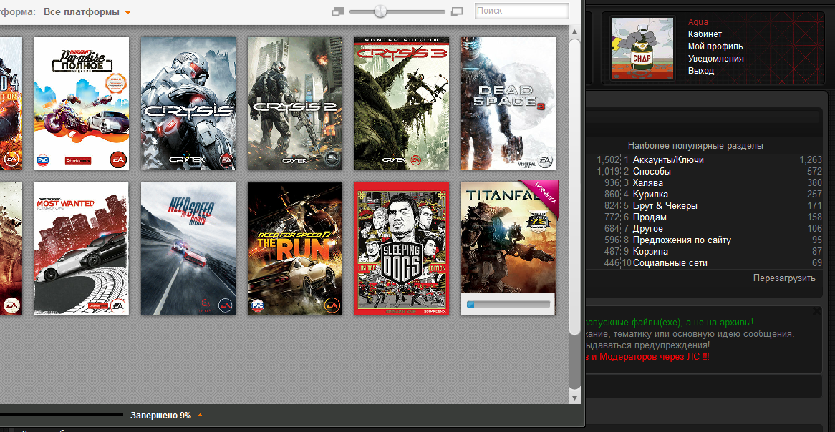Open the Халява forum section
This screenshot has width=835, height=432.
click(648, 183)
